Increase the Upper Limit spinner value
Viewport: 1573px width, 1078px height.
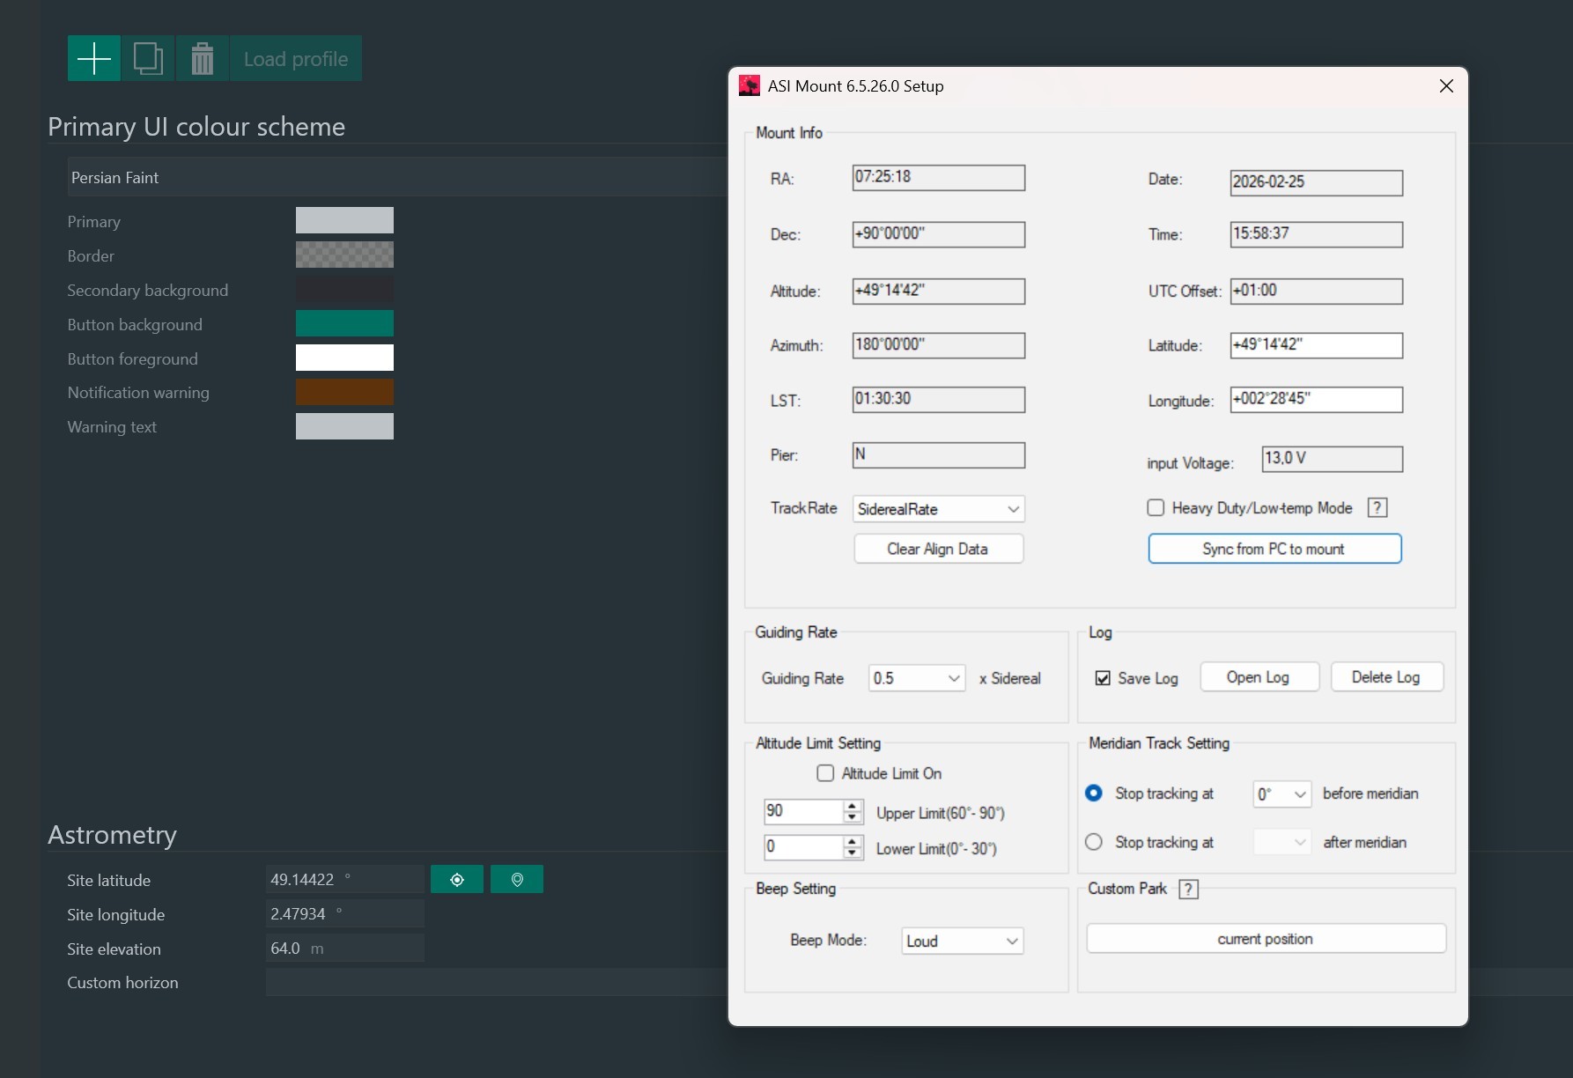pyautogui.click(x=852, y=805)
